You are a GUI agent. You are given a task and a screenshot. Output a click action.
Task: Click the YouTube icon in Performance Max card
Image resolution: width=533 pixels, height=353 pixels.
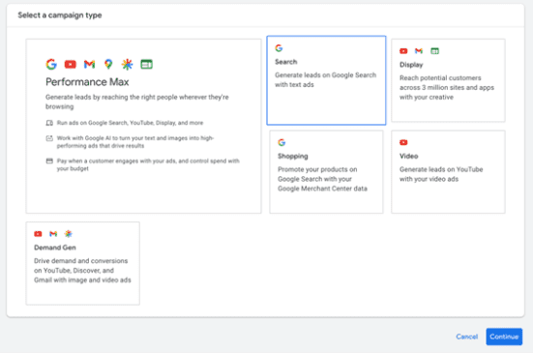[71, 64]
